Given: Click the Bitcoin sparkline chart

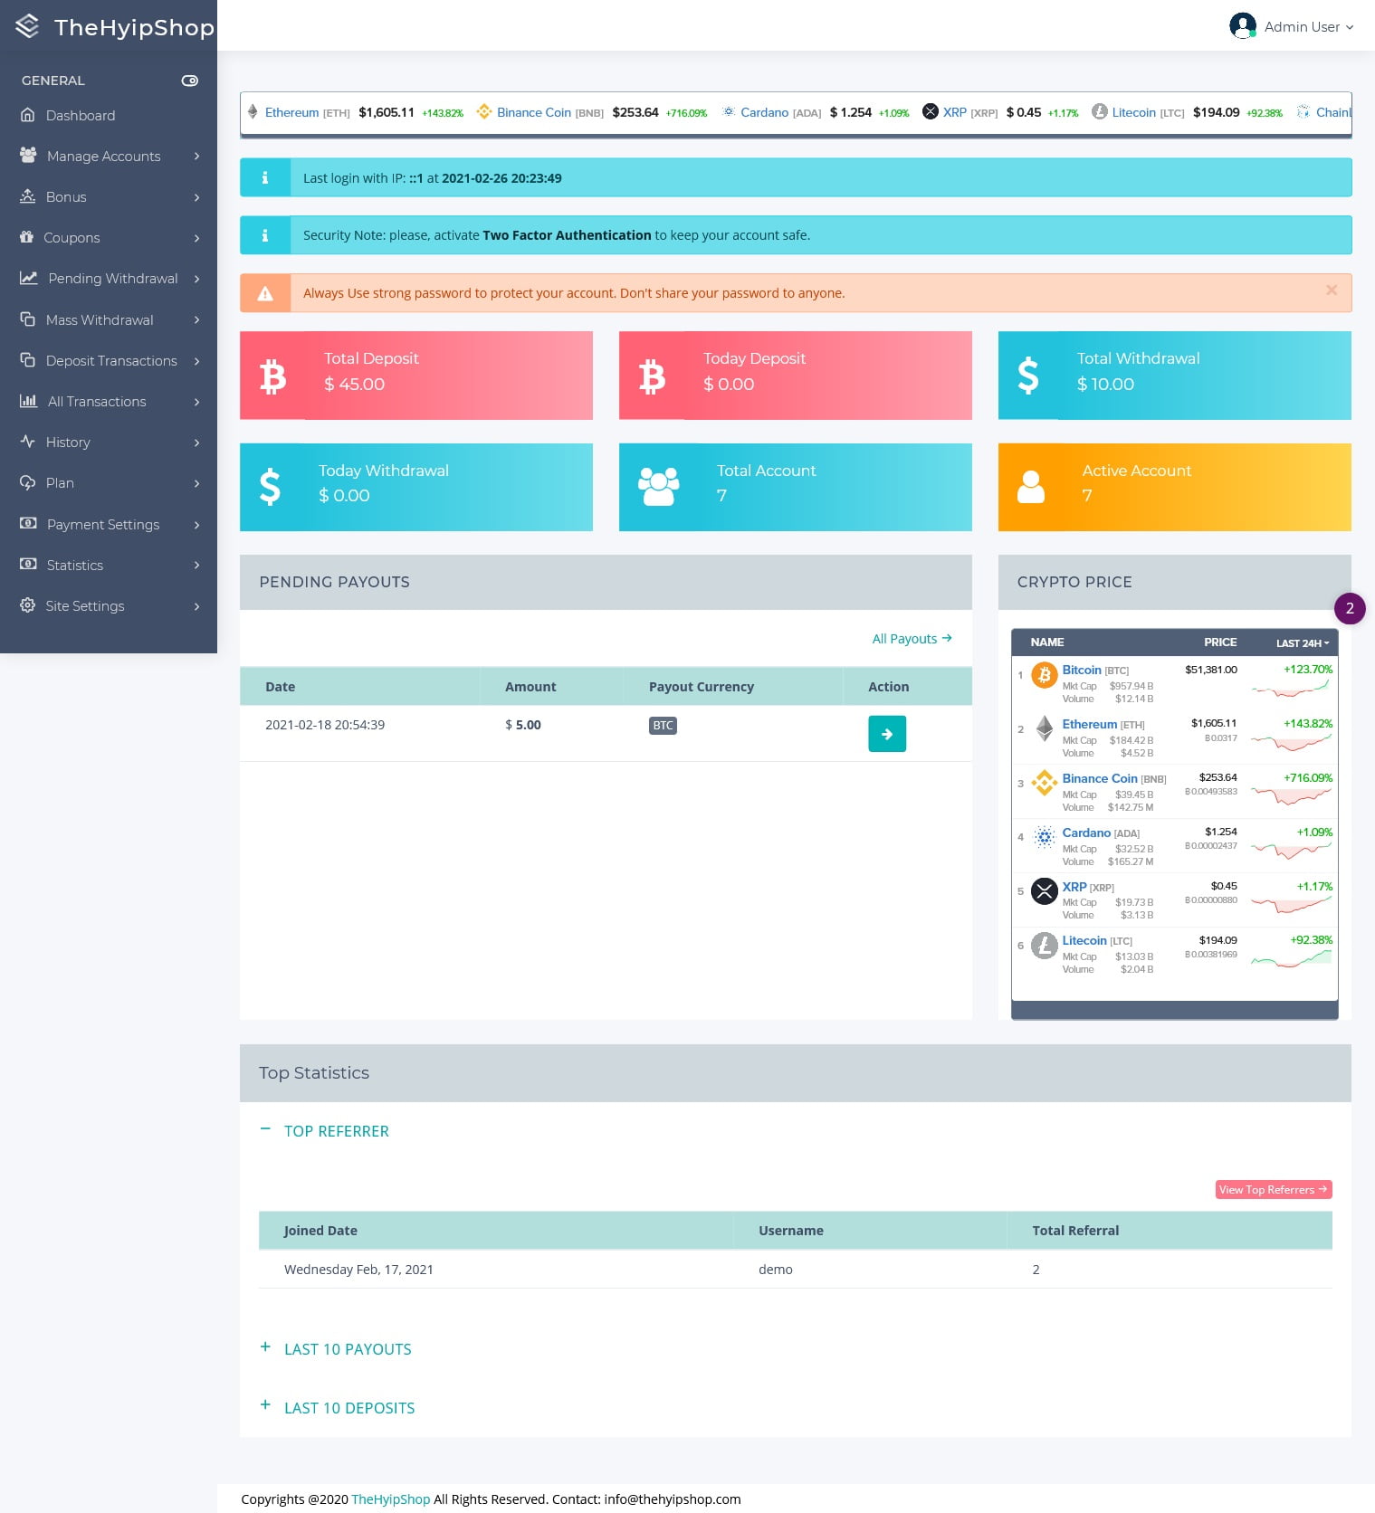Looking at the screenshot, I should (x=1292, y=690).
